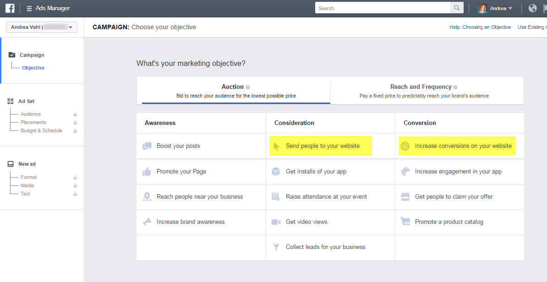Click the Increase conversions globe icon
This screenshot has height=282, width=547.
point(405,146)
